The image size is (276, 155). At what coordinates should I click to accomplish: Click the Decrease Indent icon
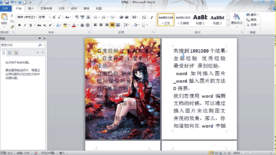121,17
